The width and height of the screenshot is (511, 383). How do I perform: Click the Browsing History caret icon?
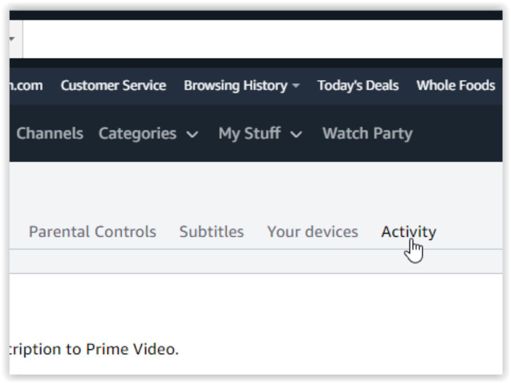296,85
